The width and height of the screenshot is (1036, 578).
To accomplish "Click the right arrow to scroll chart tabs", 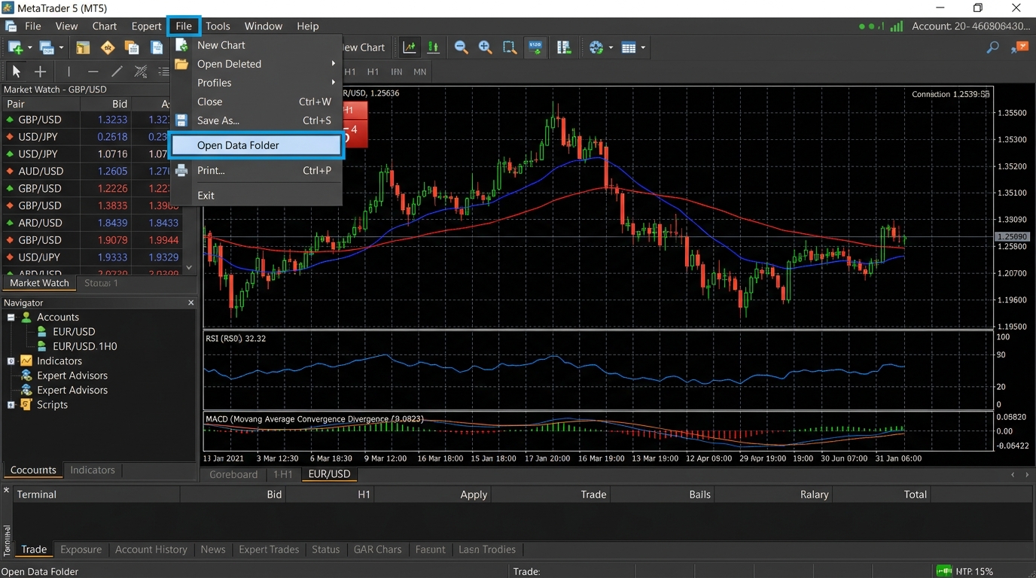I will point(1028,474).
